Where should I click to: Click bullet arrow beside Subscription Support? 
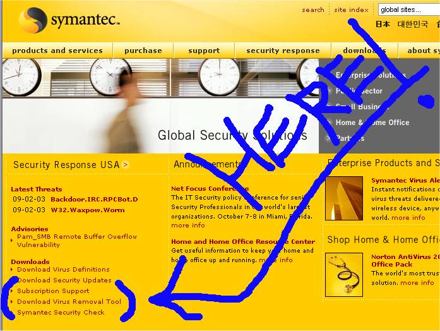[x=12, y=291]
